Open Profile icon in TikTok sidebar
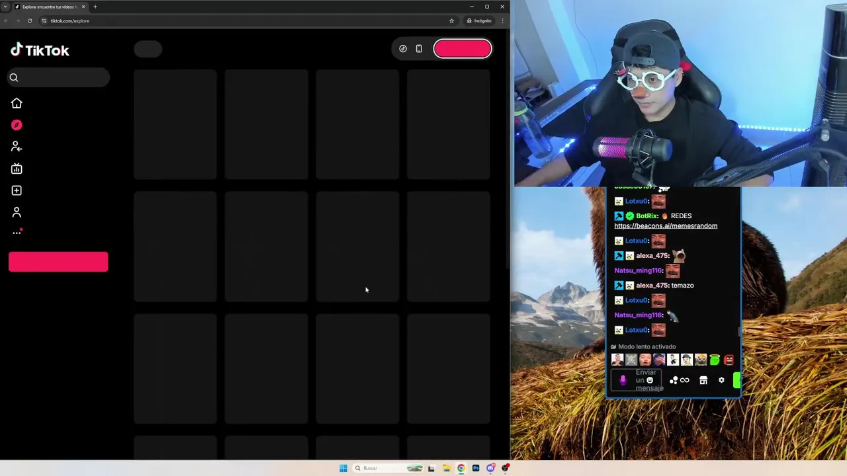Viewport: 847px width, 476px height. point(17,212)
